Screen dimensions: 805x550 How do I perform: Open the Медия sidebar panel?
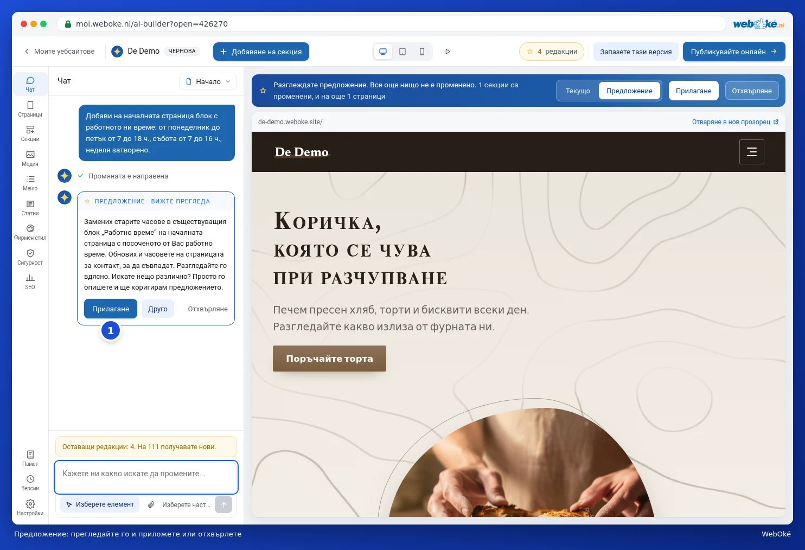click(30, 158)
